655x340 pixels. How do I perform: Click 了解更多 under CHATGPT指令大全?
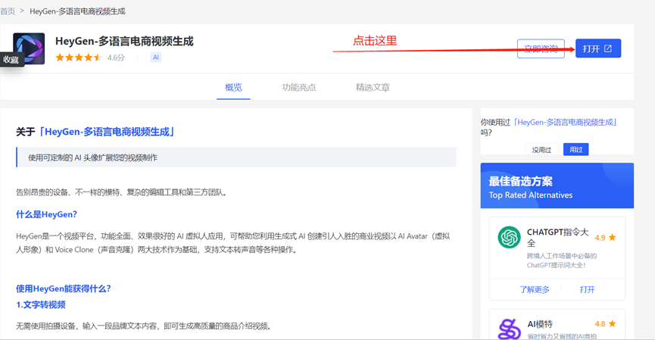point(535,289)
